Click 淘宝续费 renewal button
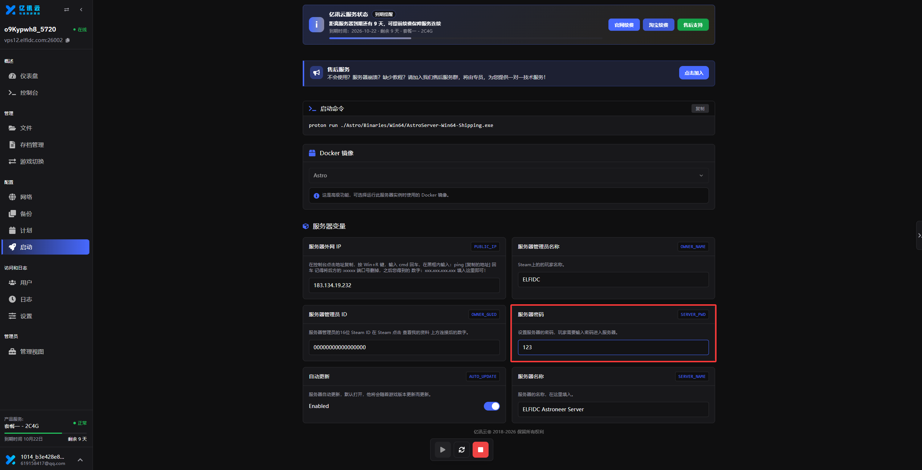 pyautogui.click(x=658, y=25)
